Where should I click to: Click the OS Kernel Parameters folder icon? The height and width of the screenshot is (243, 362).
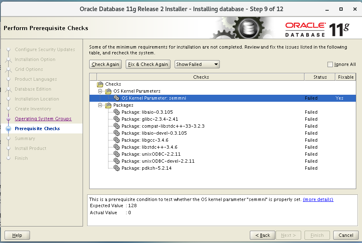click(x=108, y=91)
